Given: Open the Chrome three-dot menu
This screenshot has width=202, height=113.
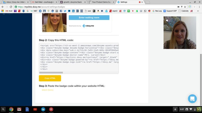Looking at the screenshot, I should click(199, 7).
